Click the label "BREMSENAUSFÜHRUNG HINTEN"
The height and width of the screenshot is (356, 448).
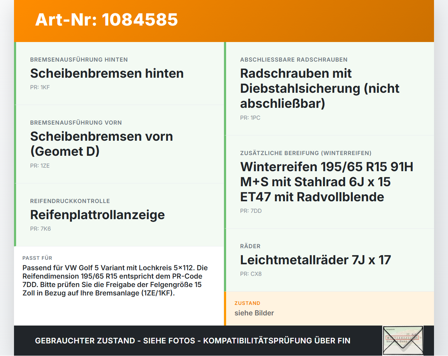tap(79, 60)
